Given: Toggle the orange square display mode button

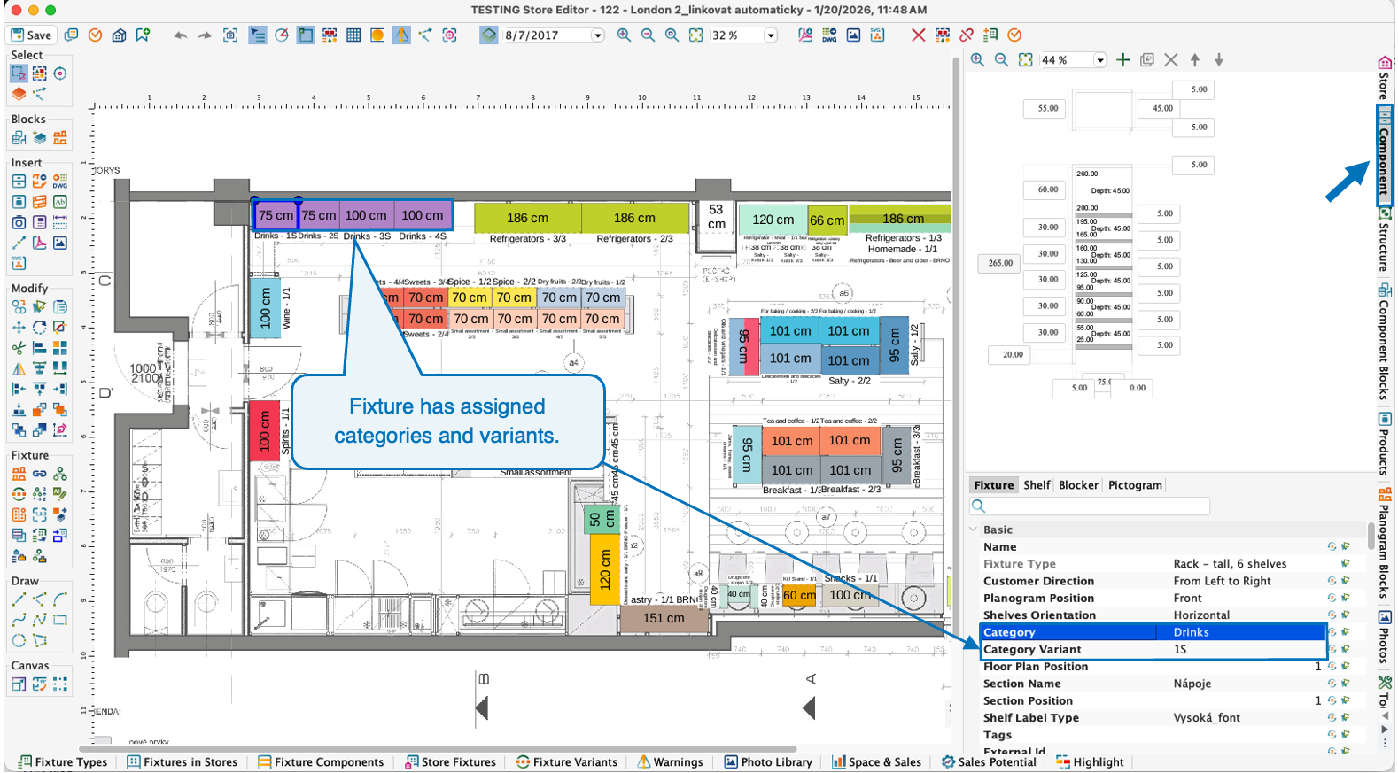Looking at the screenshot, I should 377,35.
